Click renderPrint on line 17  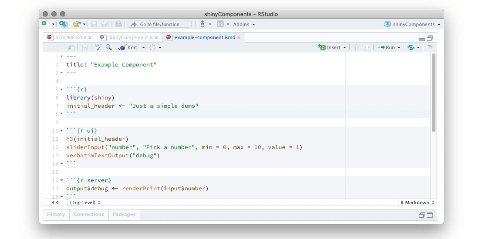pos(141,189)
